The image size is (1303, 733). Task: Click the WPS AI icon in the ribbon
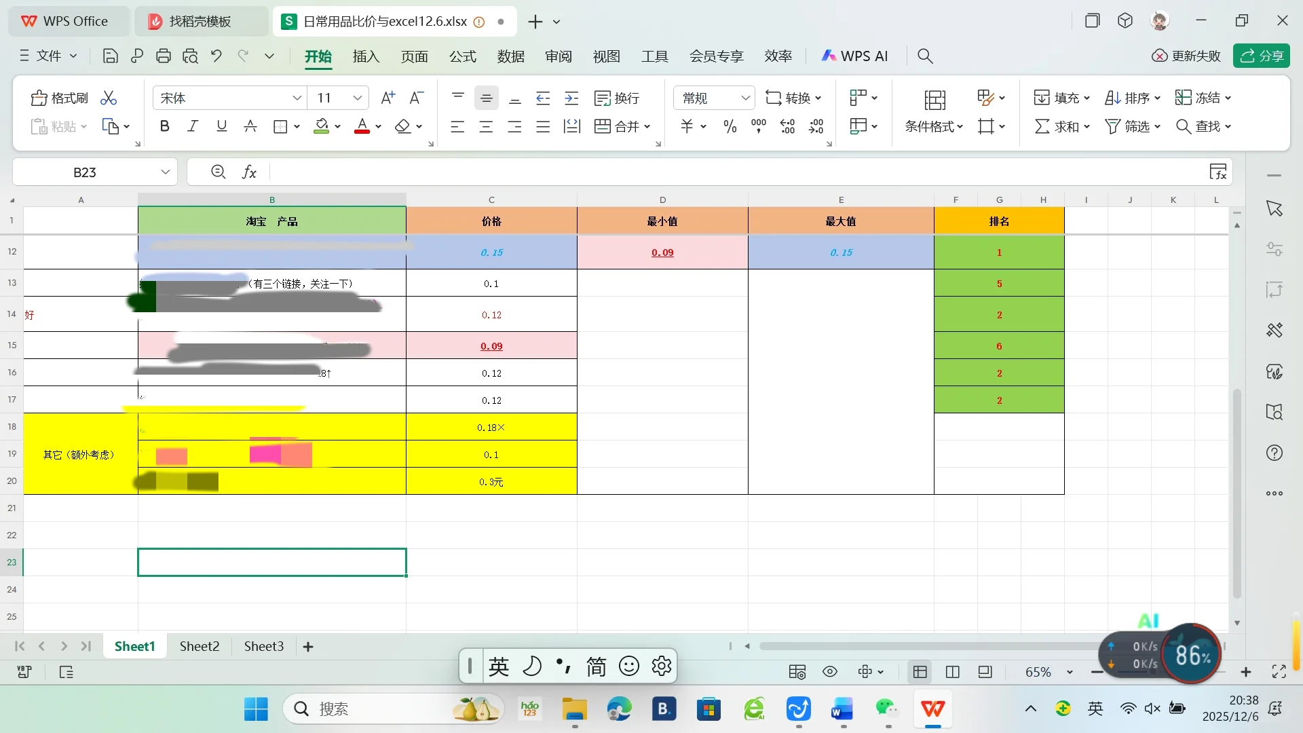coord(831,56)
